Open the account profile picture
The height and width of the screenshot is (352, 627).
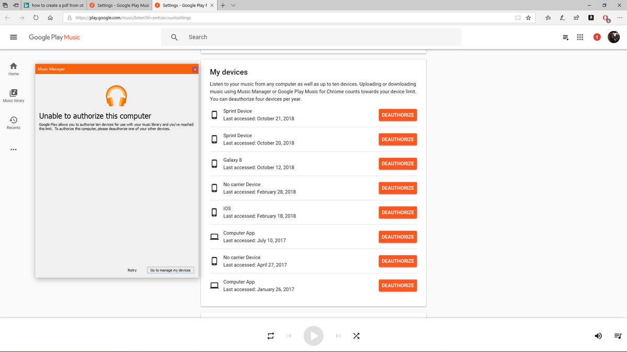613,37
